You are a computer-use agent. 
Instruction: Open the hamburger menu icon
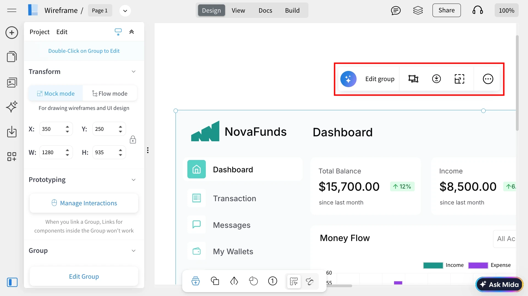(12, 10)
